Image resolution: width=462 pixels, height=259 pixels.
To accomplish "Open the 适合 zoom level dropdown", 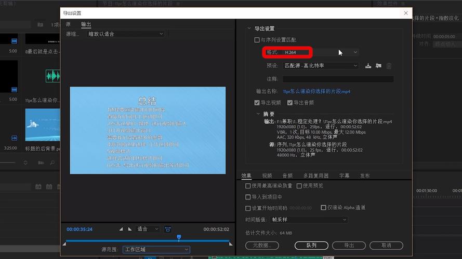I will 148,229.
